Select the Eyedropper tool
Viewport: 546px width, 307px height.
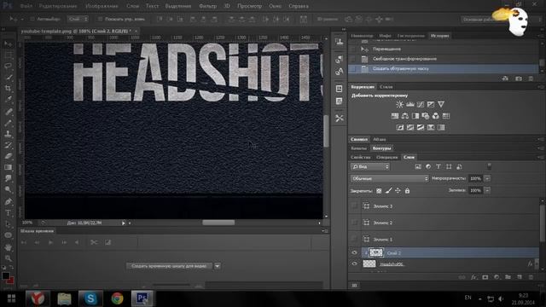coord(9,100)
